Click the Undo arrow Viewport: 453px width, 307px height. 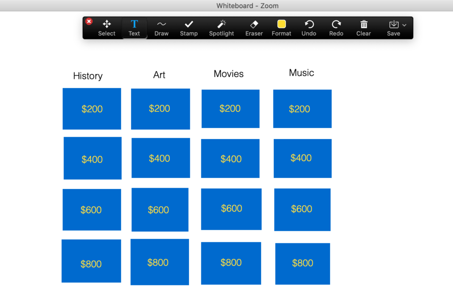pos(309,28)
